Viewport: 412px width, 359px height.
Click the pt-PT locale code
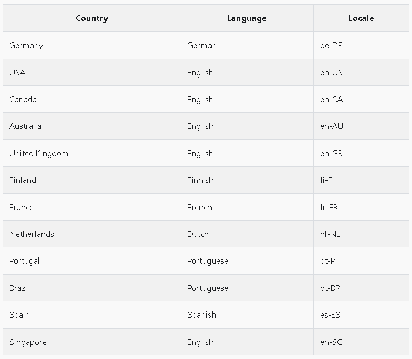click(330, 261)
